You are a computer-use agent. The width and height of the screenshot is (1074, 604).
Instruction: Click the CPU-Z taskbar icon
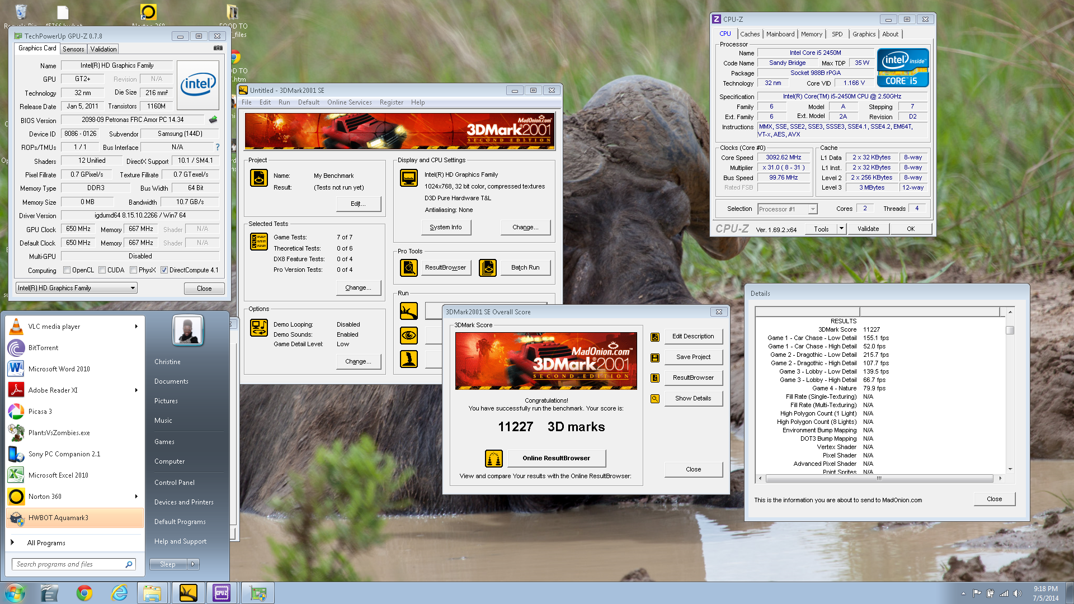point(222,593)
